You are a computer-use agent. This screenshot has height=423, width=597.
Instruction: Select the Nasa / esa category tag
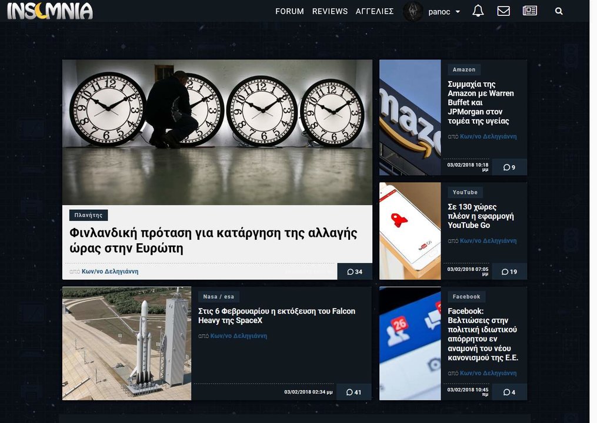coord(219,296)
